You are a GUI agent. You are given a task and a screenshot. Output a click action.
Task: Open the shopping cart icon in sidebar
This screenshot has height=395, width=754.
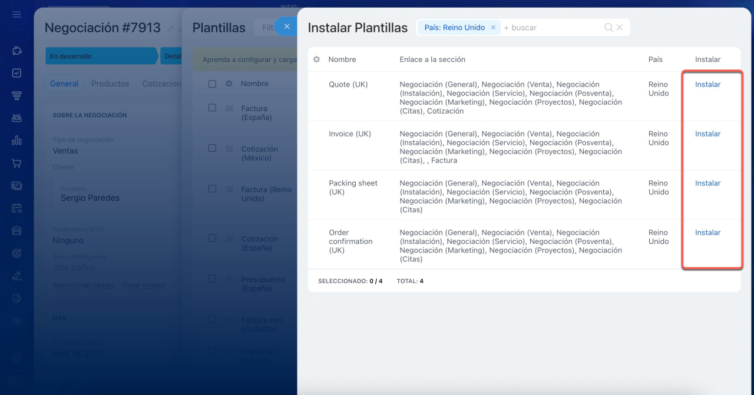(x=16, y=163)
